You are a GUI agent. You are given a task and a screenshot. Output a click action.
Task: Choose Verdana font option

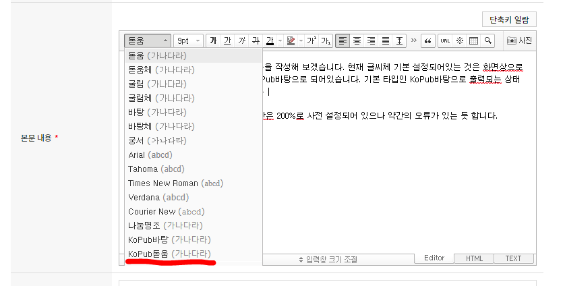[193, 197]
